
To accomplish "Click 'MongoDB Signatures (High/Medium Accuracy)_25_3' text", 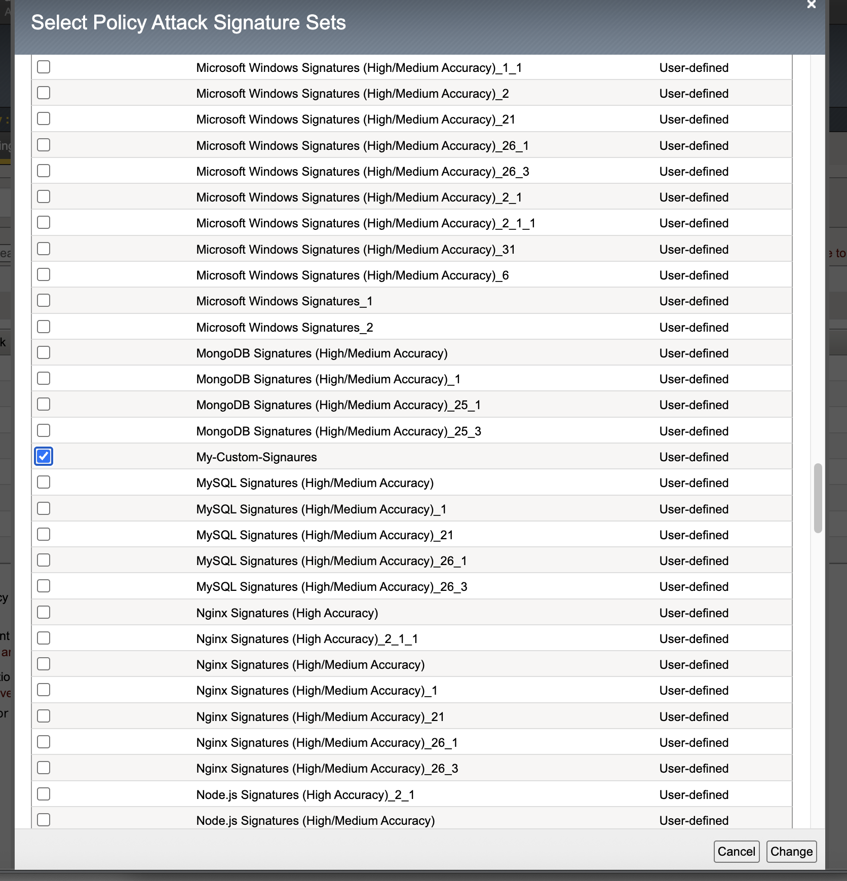I will click(339, 431).
